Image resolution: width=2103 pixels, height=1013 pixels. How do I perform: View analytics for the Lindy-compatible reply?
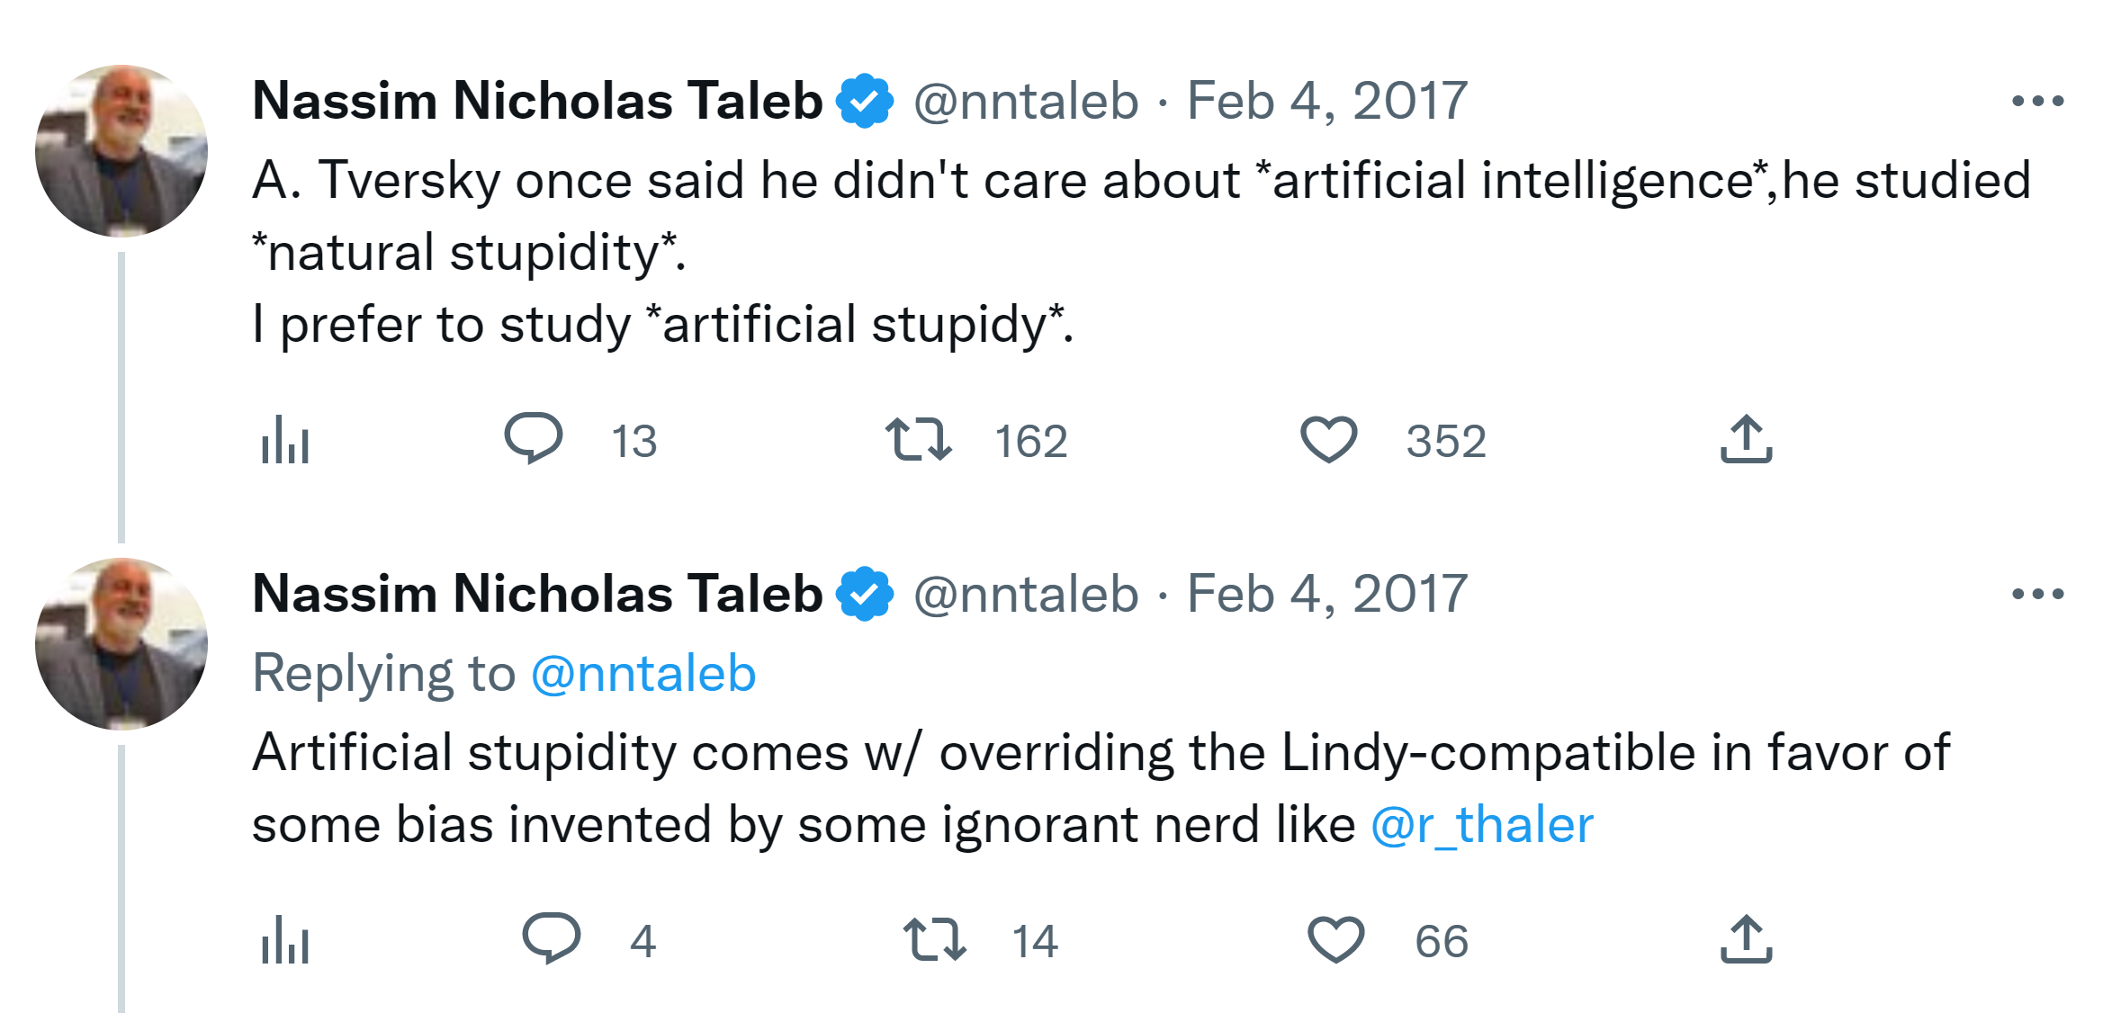pos(284,940)
